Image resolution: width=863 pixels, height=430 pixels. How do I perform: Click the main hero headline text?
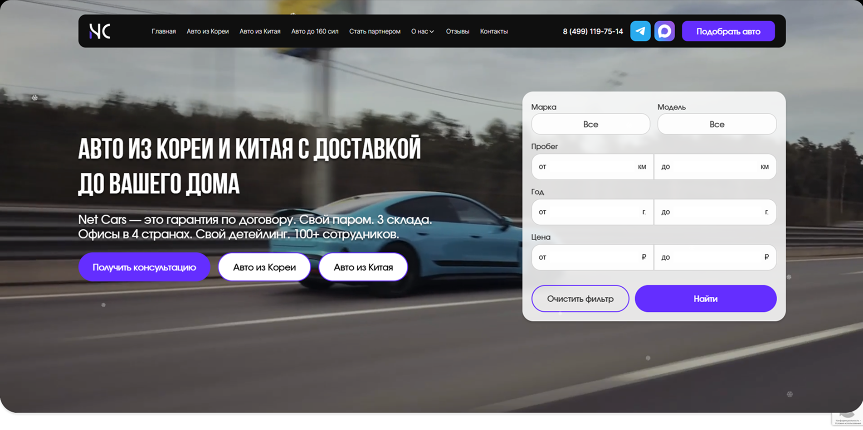(x=249, y=166)
